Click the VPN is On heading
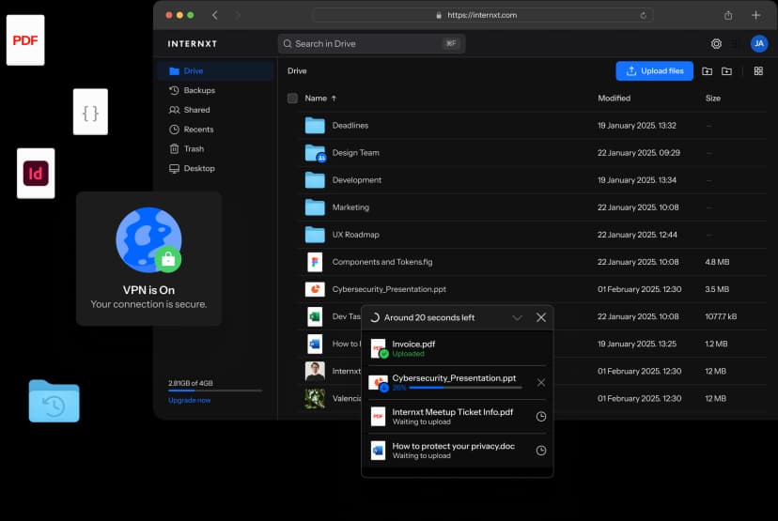This screenshot has height=521, width=778. 148,290
